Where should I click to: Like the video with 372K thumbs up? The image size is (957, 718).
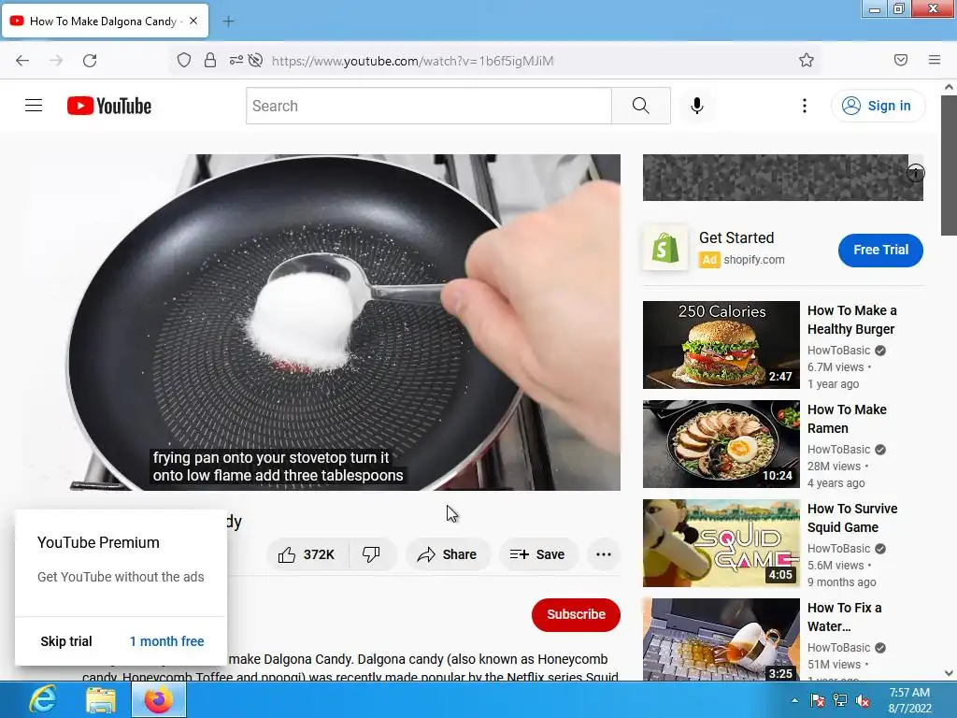click(x=307, y=554)
